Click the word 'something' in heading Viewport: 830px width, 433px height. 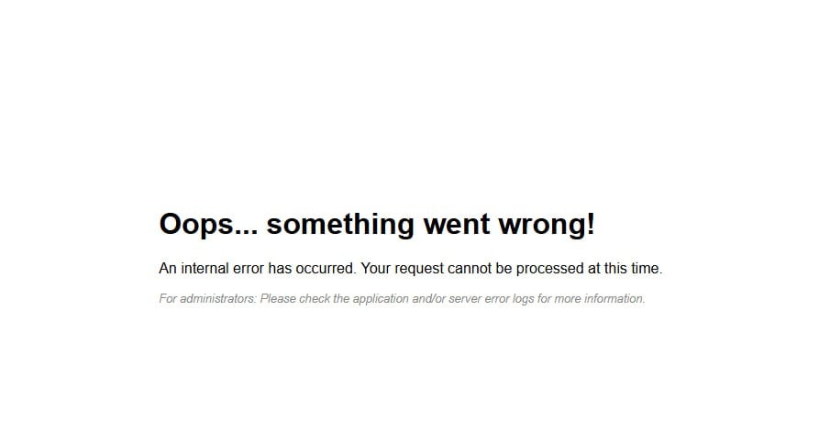click(x=340, y=225)
